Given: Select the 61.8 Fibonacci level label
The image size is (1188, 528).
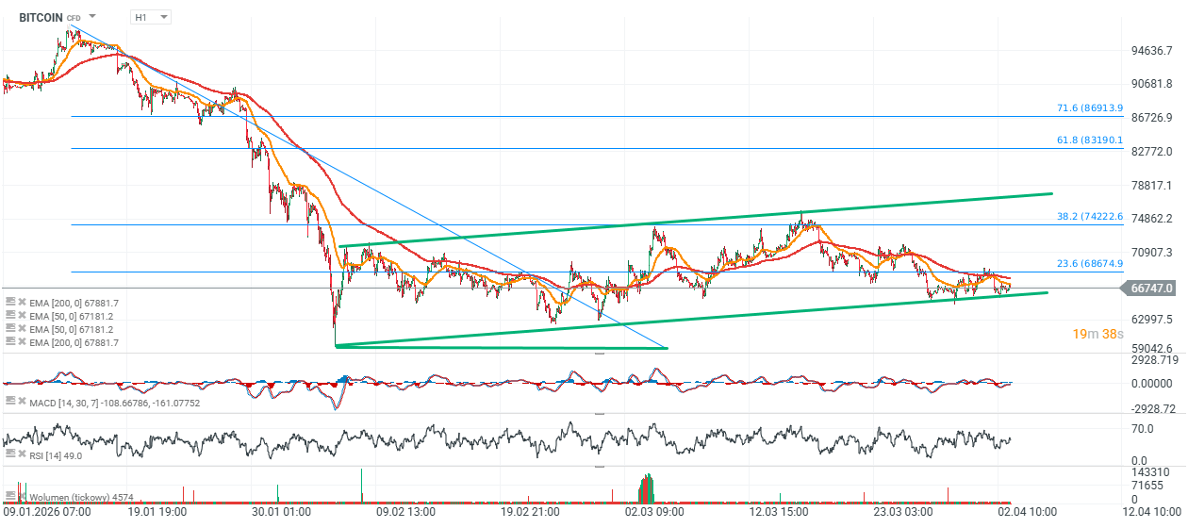Looking at the screenshot, I should 1089,140.
